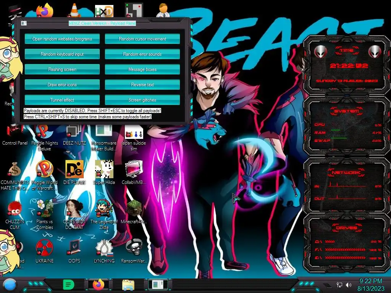Select the Firefox desktop shortcut at top
The width and height of the screenshot is (391, 293).
(x=45, y=10)
